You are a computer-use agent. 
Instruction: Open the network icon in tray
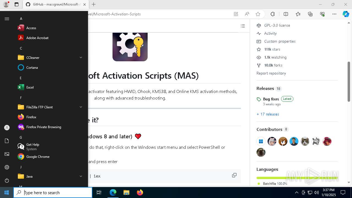click(x=310, y=193)
